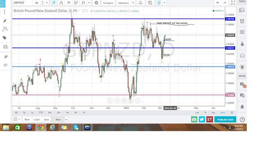
Task: Select the 5y time range
Action: point(24,112)
